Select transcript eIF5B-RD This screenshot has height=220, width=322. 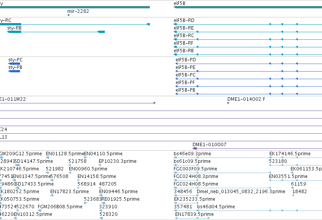point(184,20)
